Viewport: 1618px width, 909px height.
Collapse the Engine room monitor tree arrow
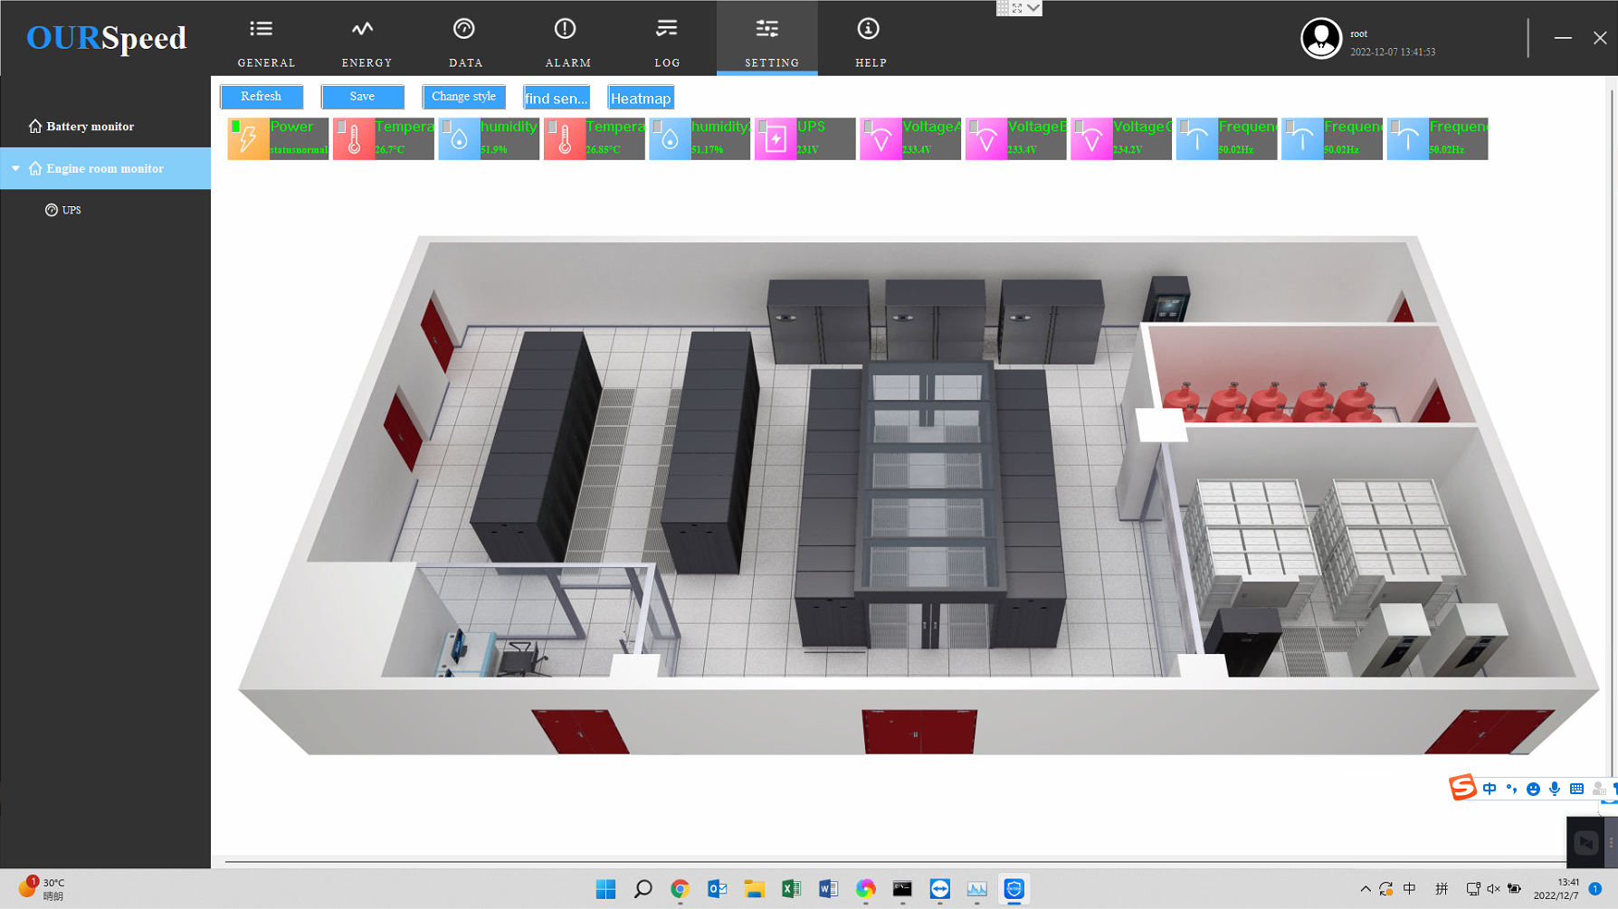[15, 168]
